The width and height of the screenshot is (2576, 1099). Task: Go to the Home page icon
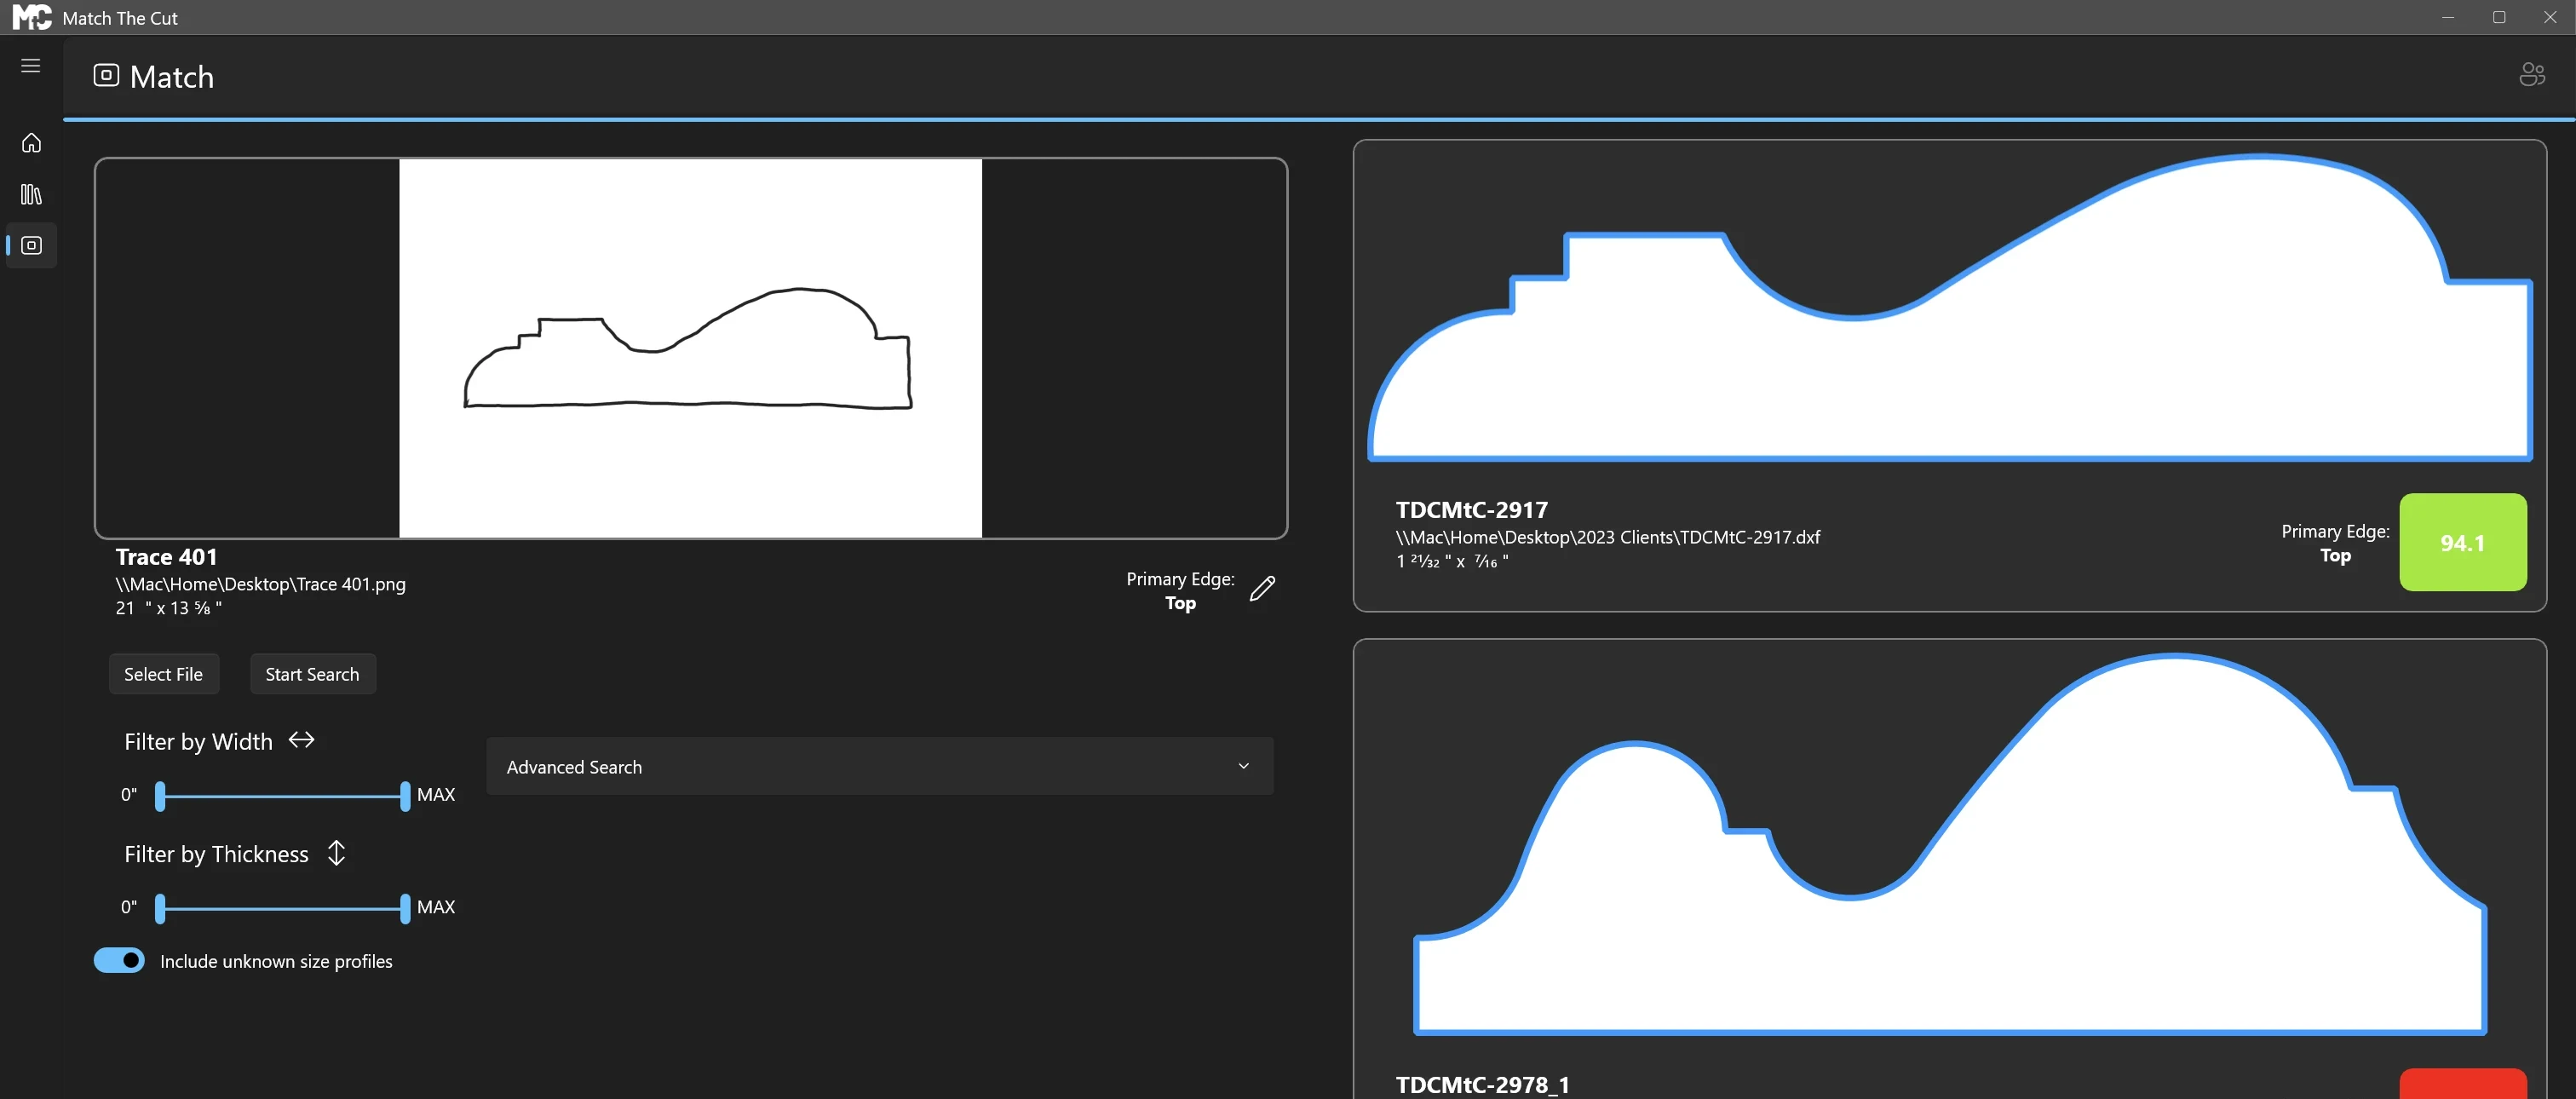pos(31,143)
